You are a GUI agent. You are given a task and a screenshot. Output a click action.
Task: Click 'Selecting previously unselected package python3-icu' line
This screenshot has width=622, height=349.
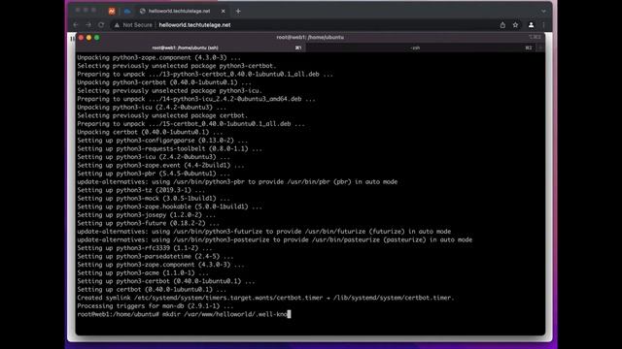point(169,90)
